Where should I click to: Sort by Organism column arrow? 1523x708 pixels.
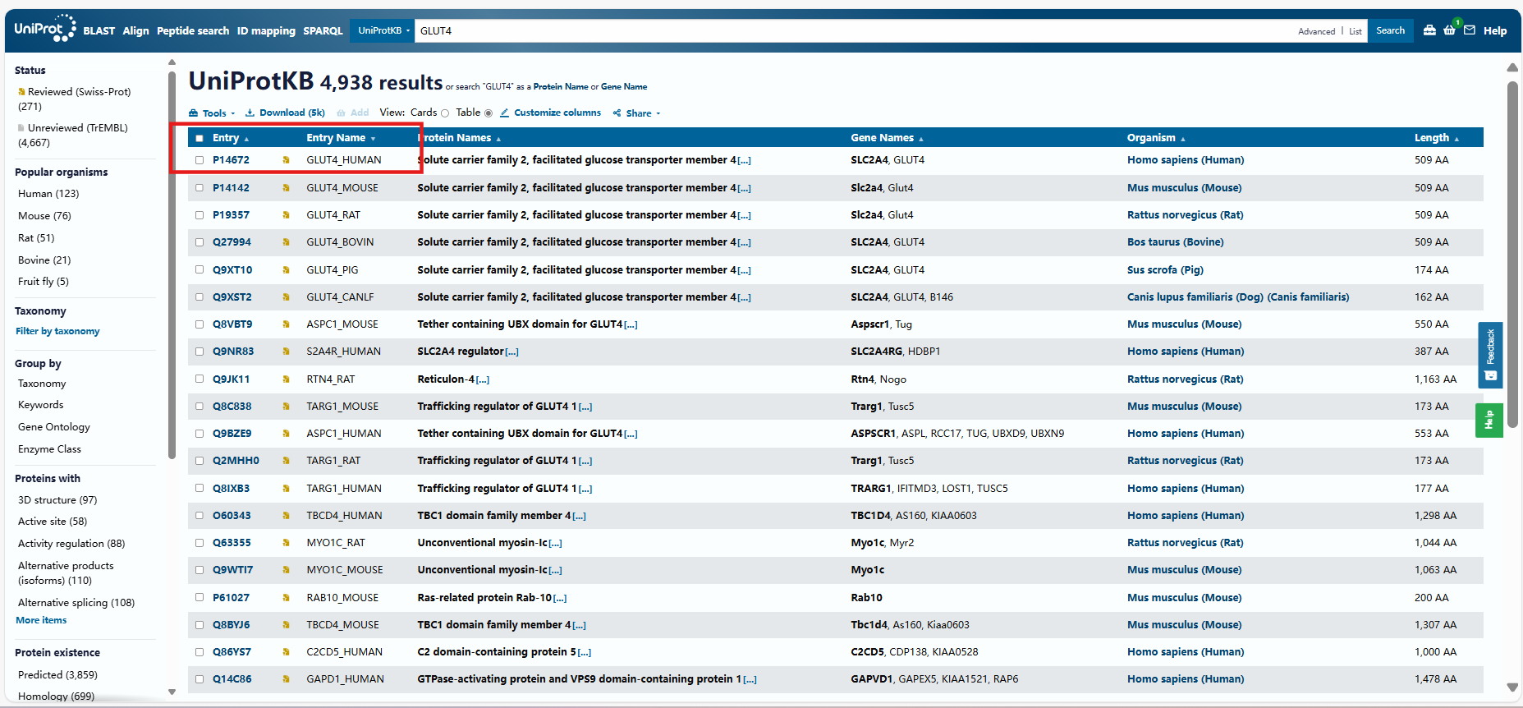click(1182, 139)
